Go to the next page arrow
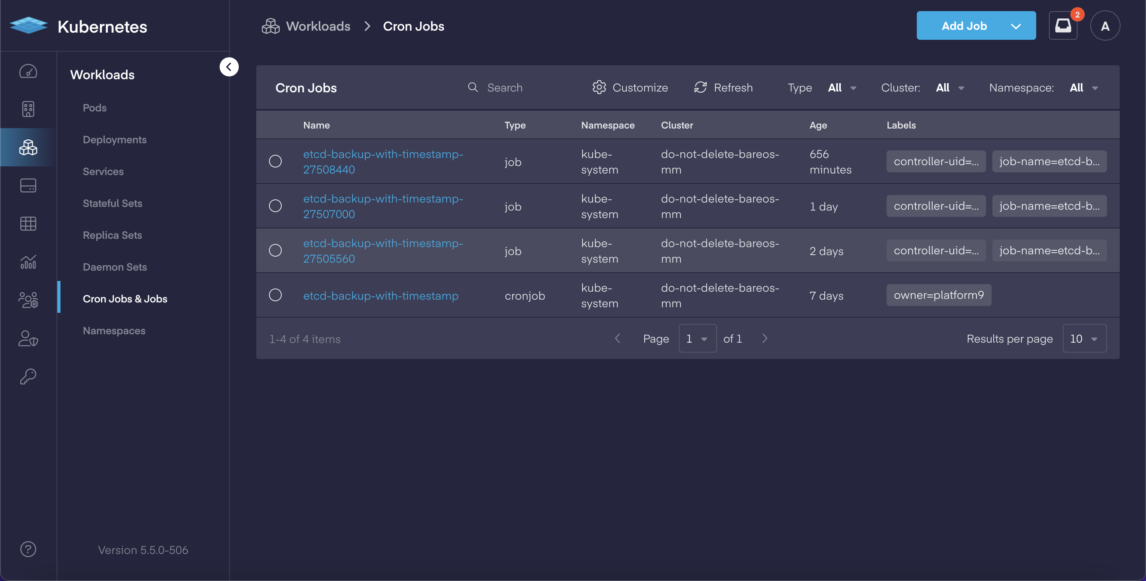 coord(765,339)
